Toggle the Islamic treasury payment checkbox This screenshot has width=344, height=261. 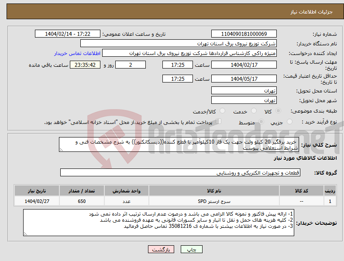(219, 121)
